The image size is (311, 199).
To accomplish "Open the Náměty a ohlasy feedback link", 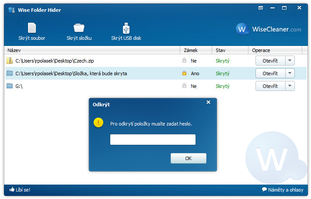I will pos(286,190).
